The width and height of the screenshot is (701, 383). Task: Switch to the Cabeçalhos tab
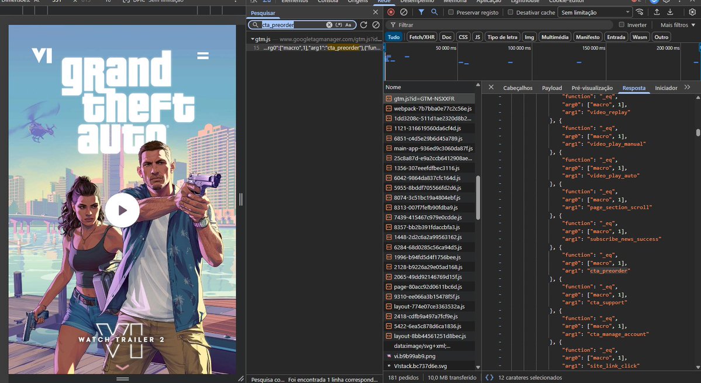tap(517, 88)
